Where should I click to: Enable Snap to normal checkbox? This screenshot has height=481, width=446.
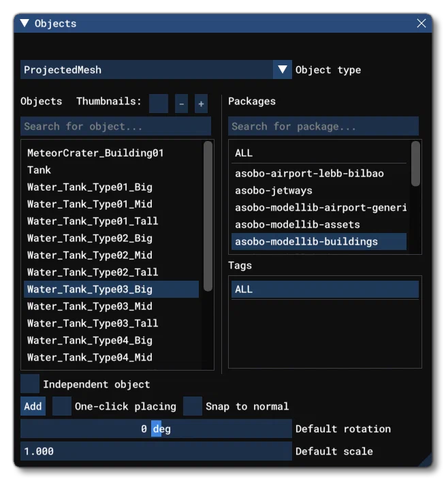193,406
